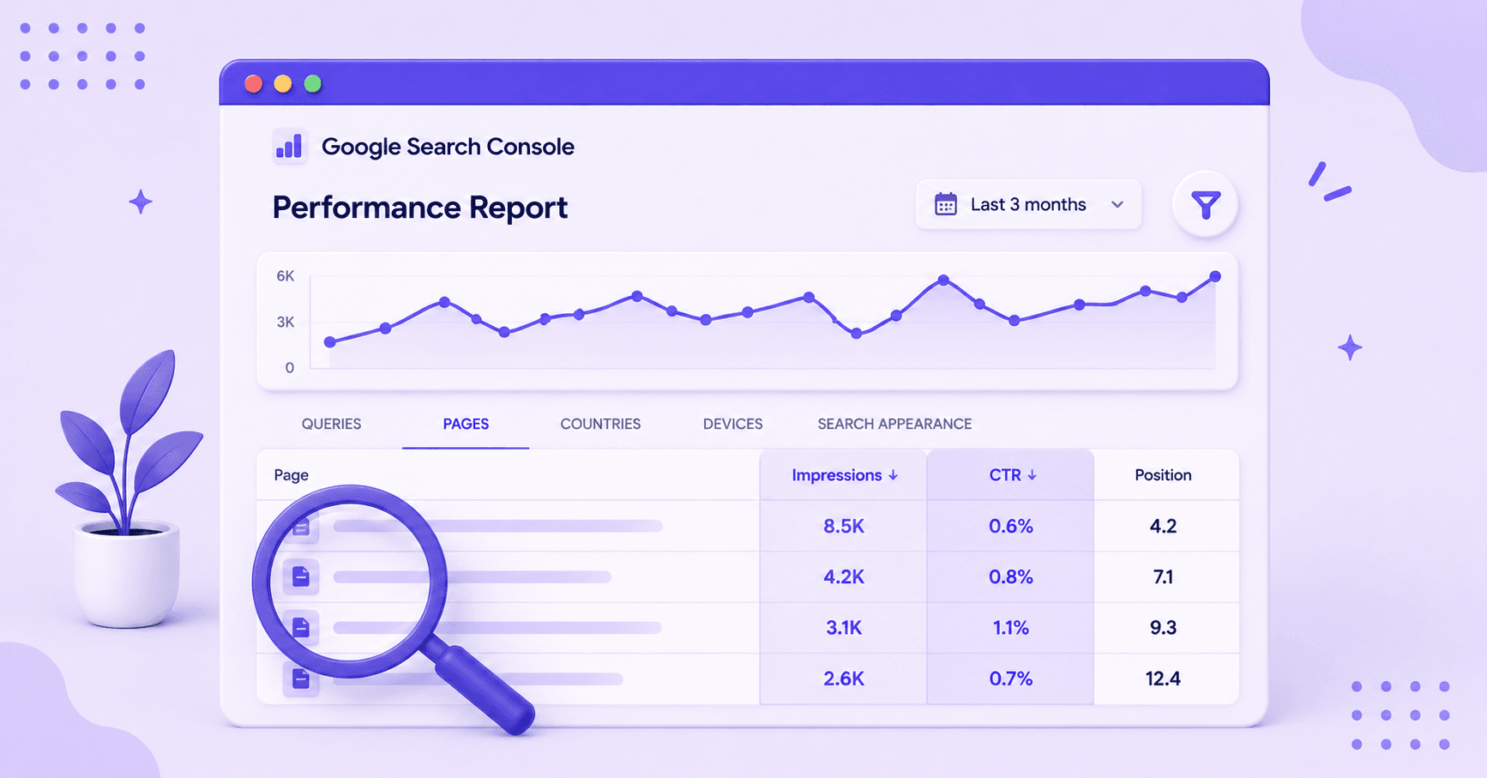1487x778 pixels.
Task: Click the 9.3 position value
Action: (x=1163, y=628)
